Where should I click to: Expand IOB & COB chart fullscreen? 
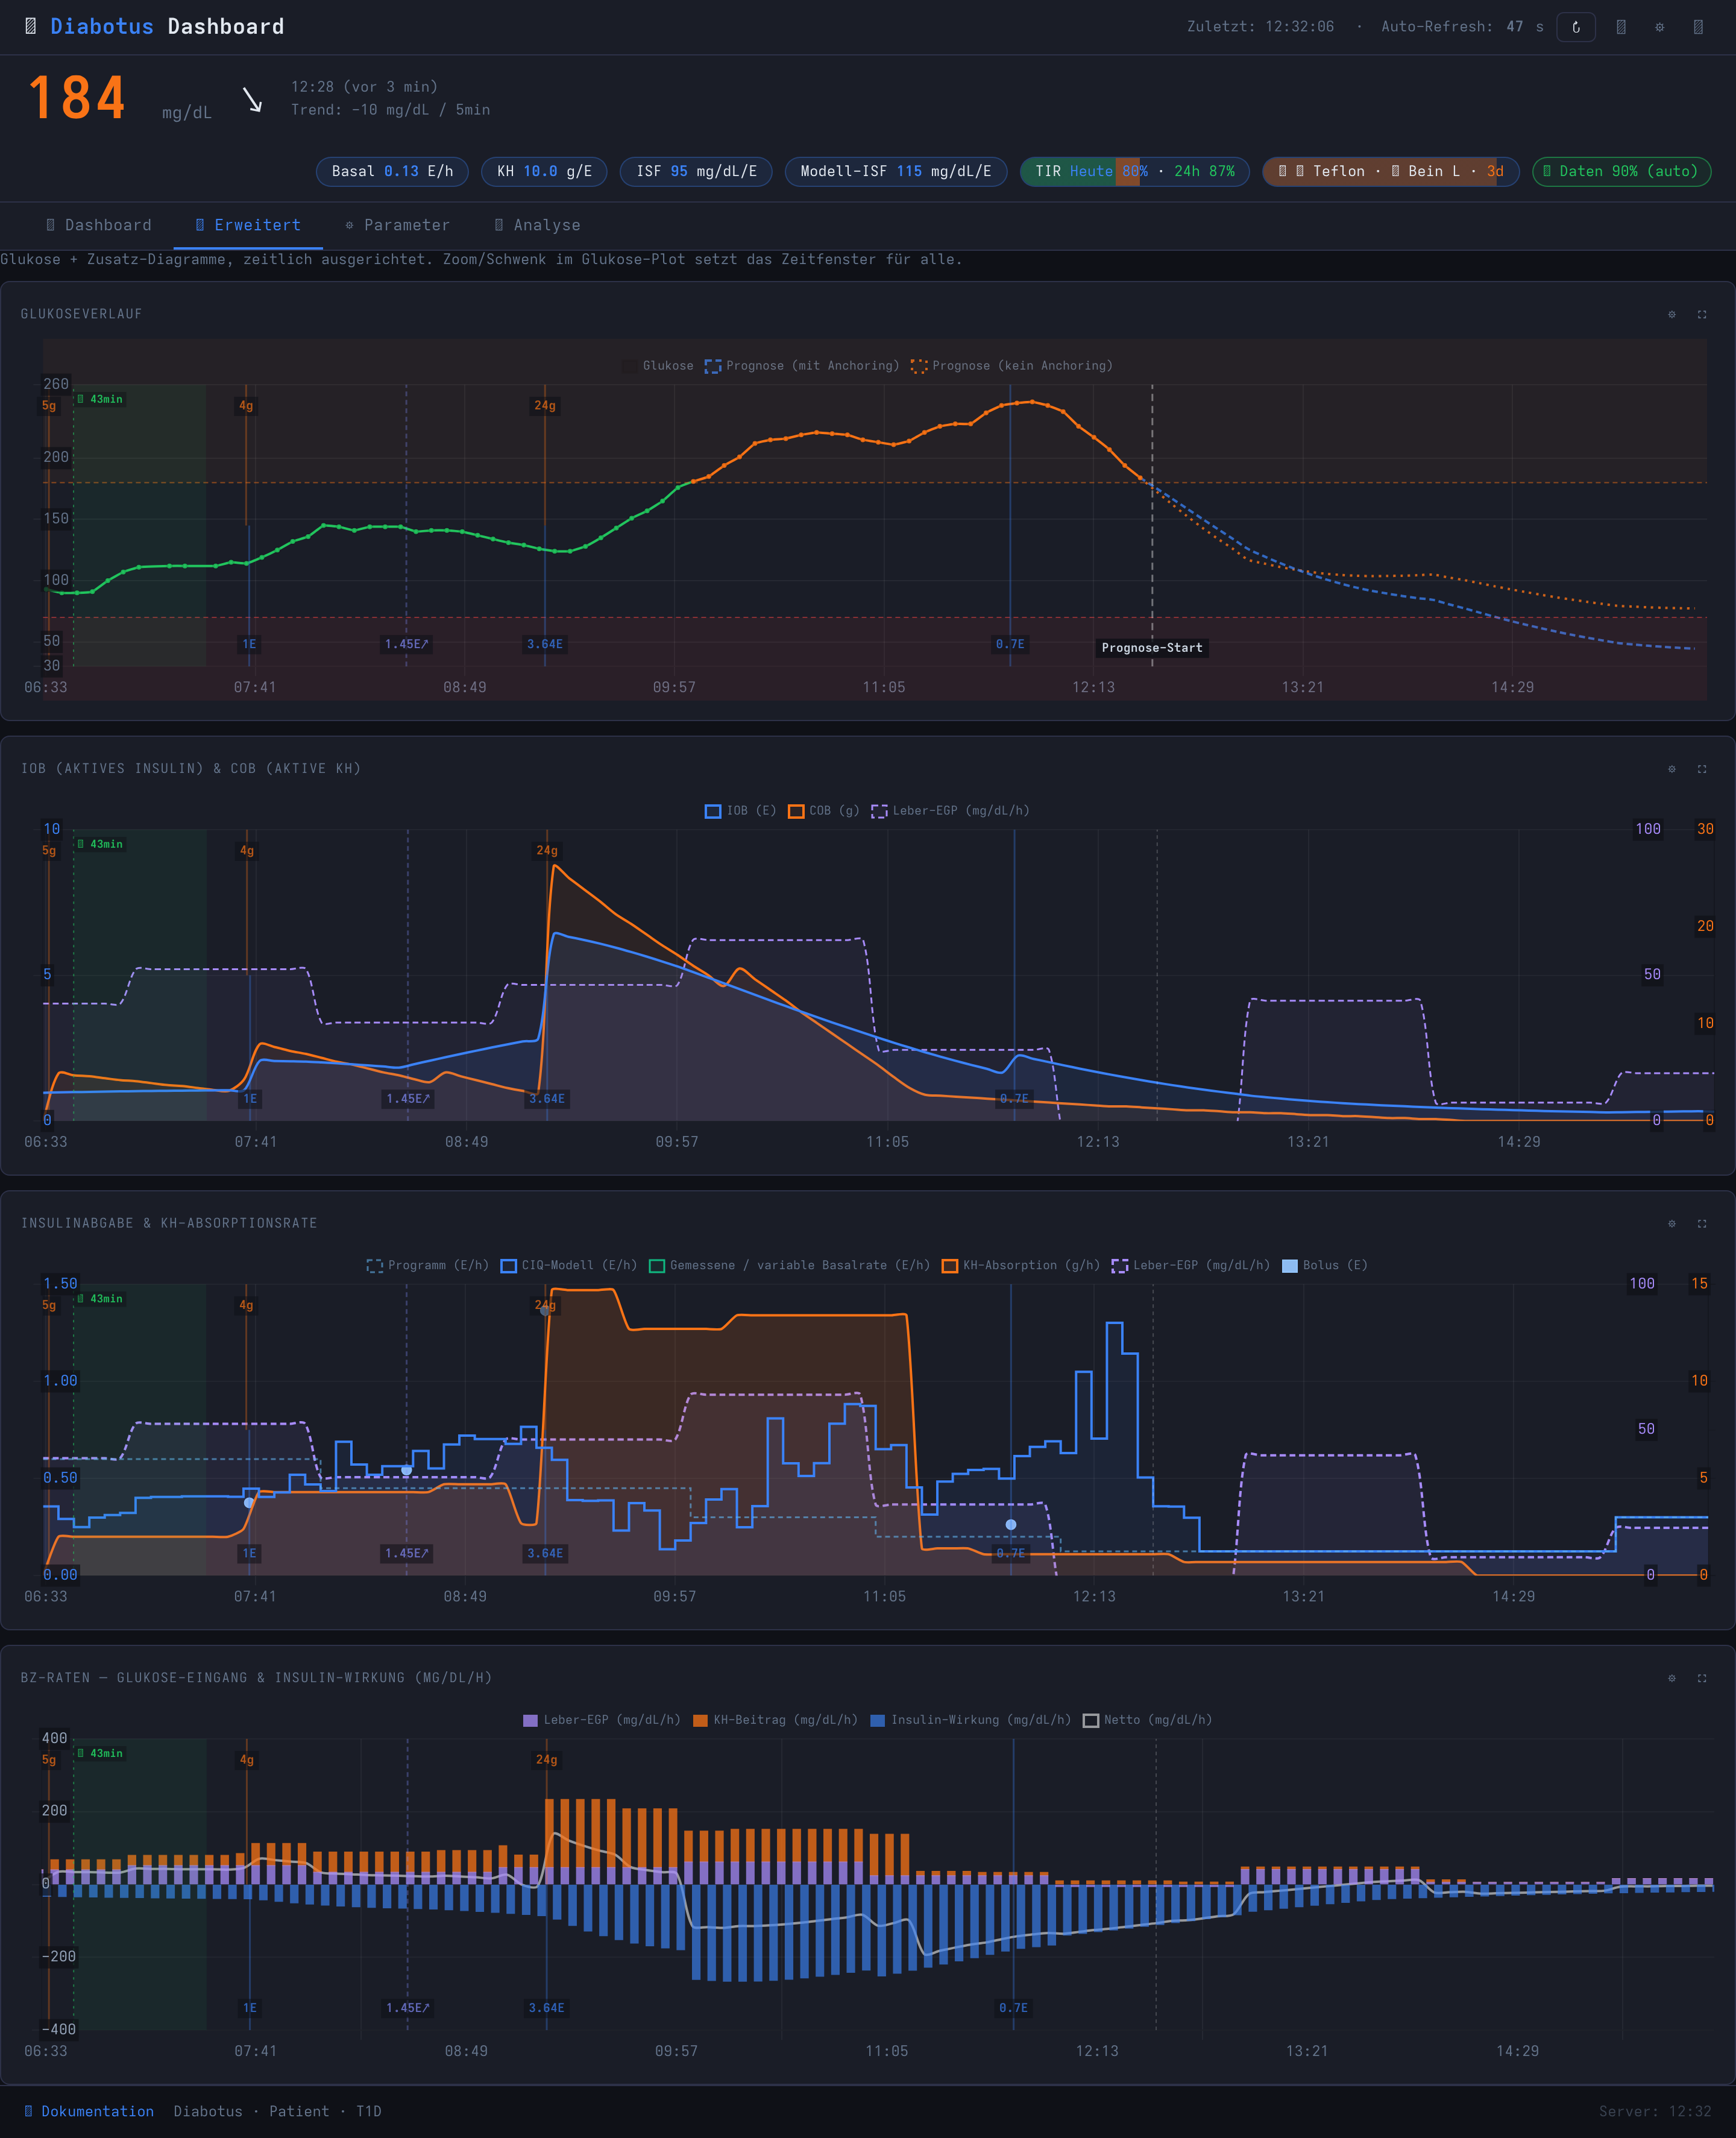(1701, 769)
